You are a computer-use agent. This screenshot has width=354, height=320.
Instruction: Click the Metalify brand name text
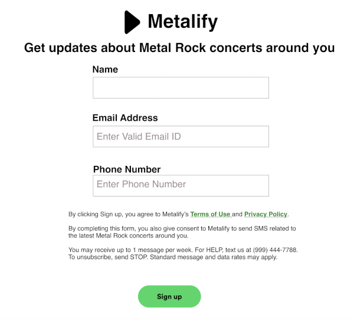(182, 22)
